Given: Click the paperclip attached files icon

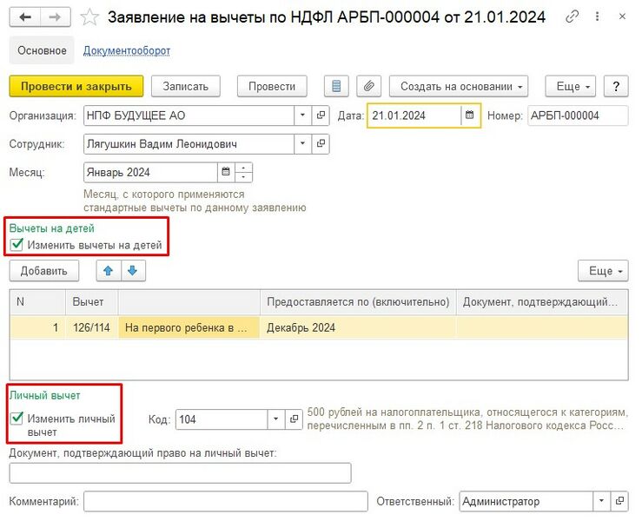Looking at the screenshot, I should (369, 86).
